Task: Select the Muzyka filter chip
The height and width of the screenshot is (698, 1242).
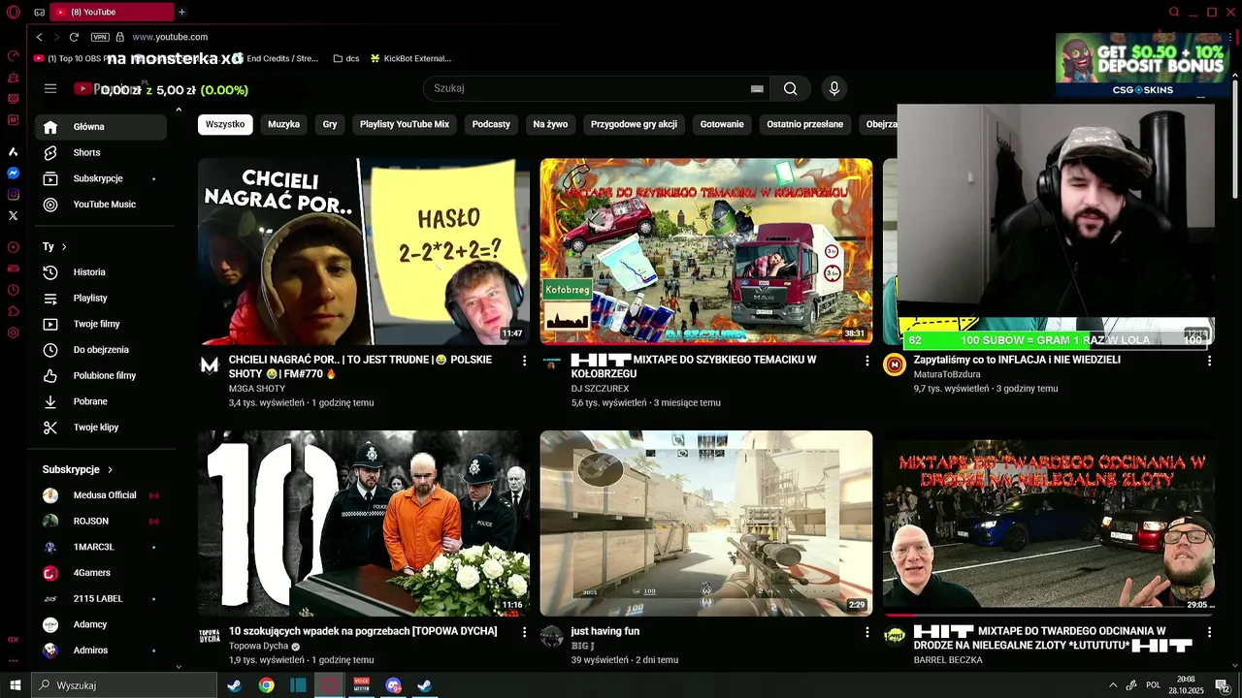Action: (x=283, y=124)
